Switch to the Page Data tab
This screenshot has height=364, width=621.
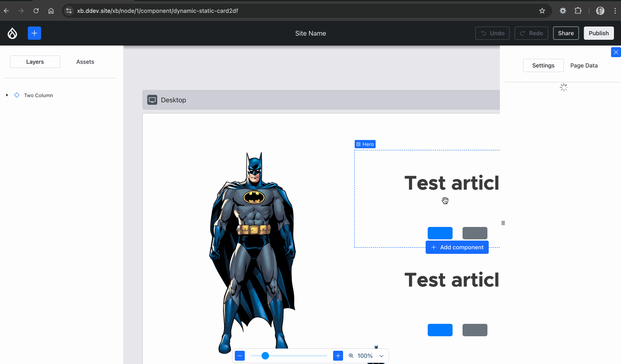(584, 65)
